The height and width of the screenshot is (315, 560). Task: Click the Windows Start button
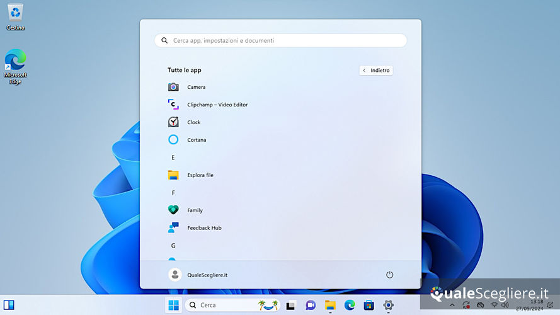(173, 305)
